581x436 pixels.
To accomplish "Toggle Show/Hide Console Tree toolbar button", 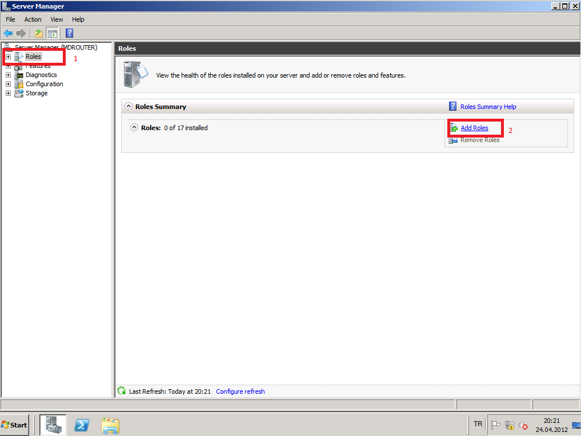I will (53, 33).
